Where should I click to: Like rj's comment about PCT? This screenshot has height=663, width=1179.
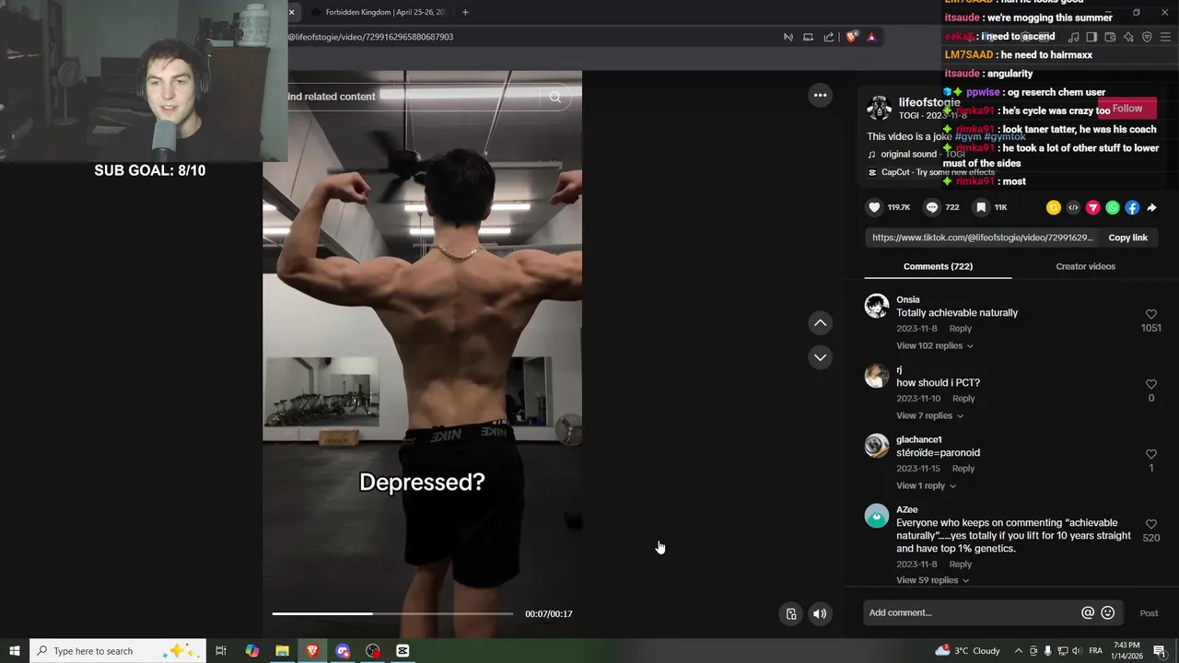(1150, 385)
